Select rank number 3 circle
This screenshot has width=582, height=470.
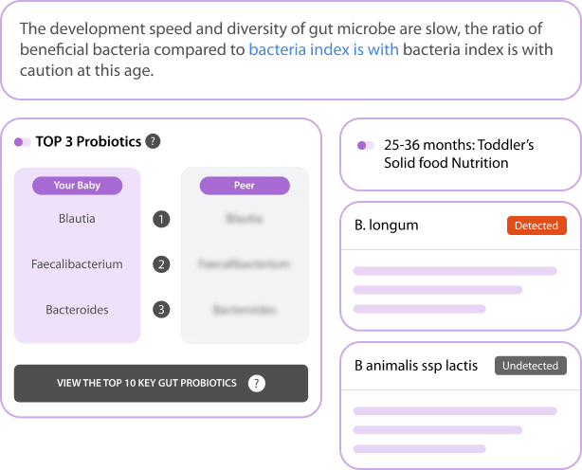point(162,310)
